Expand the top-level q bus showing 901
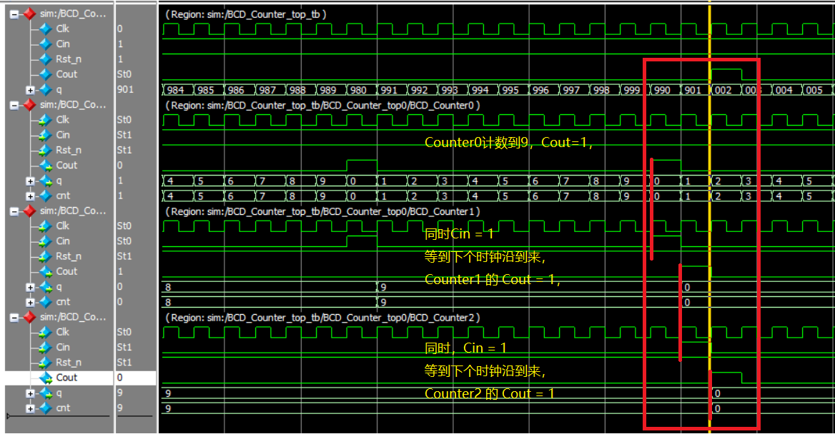The width and height of the screenshot is (835, 434). pos(30,90)
